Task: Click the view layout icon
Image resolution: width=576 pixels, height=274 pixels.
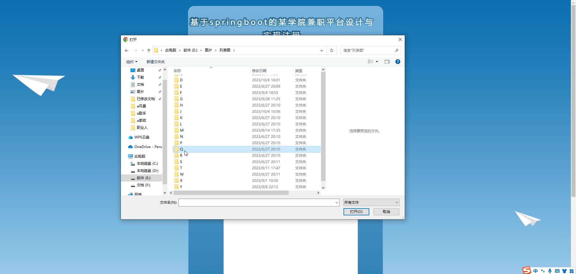Action: pos(370,62)
